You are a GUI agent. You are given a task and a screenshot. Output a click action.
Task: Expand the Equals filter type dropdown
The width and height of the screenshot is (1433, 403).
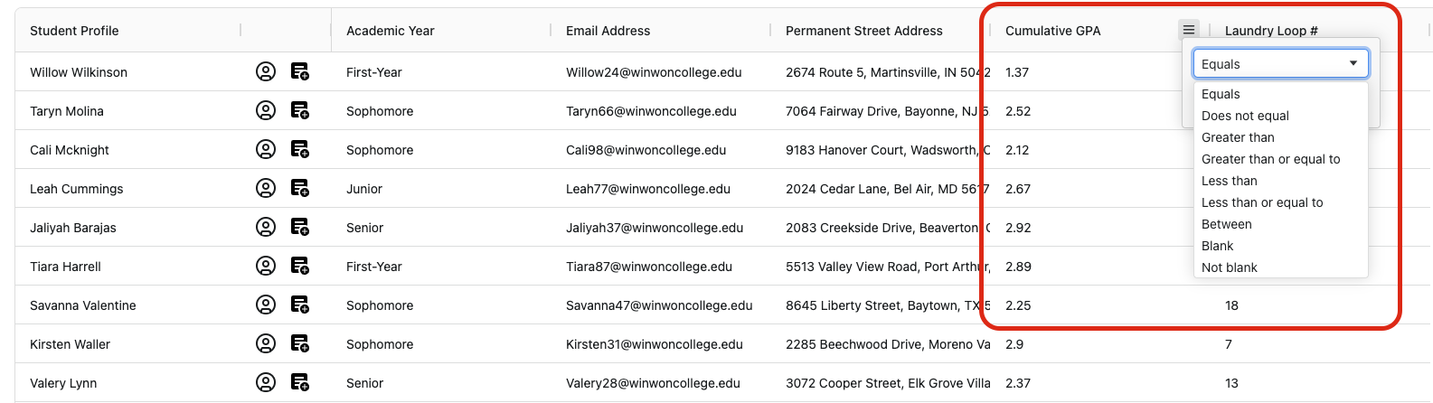pyautogui.click(x=1279, y=64)
